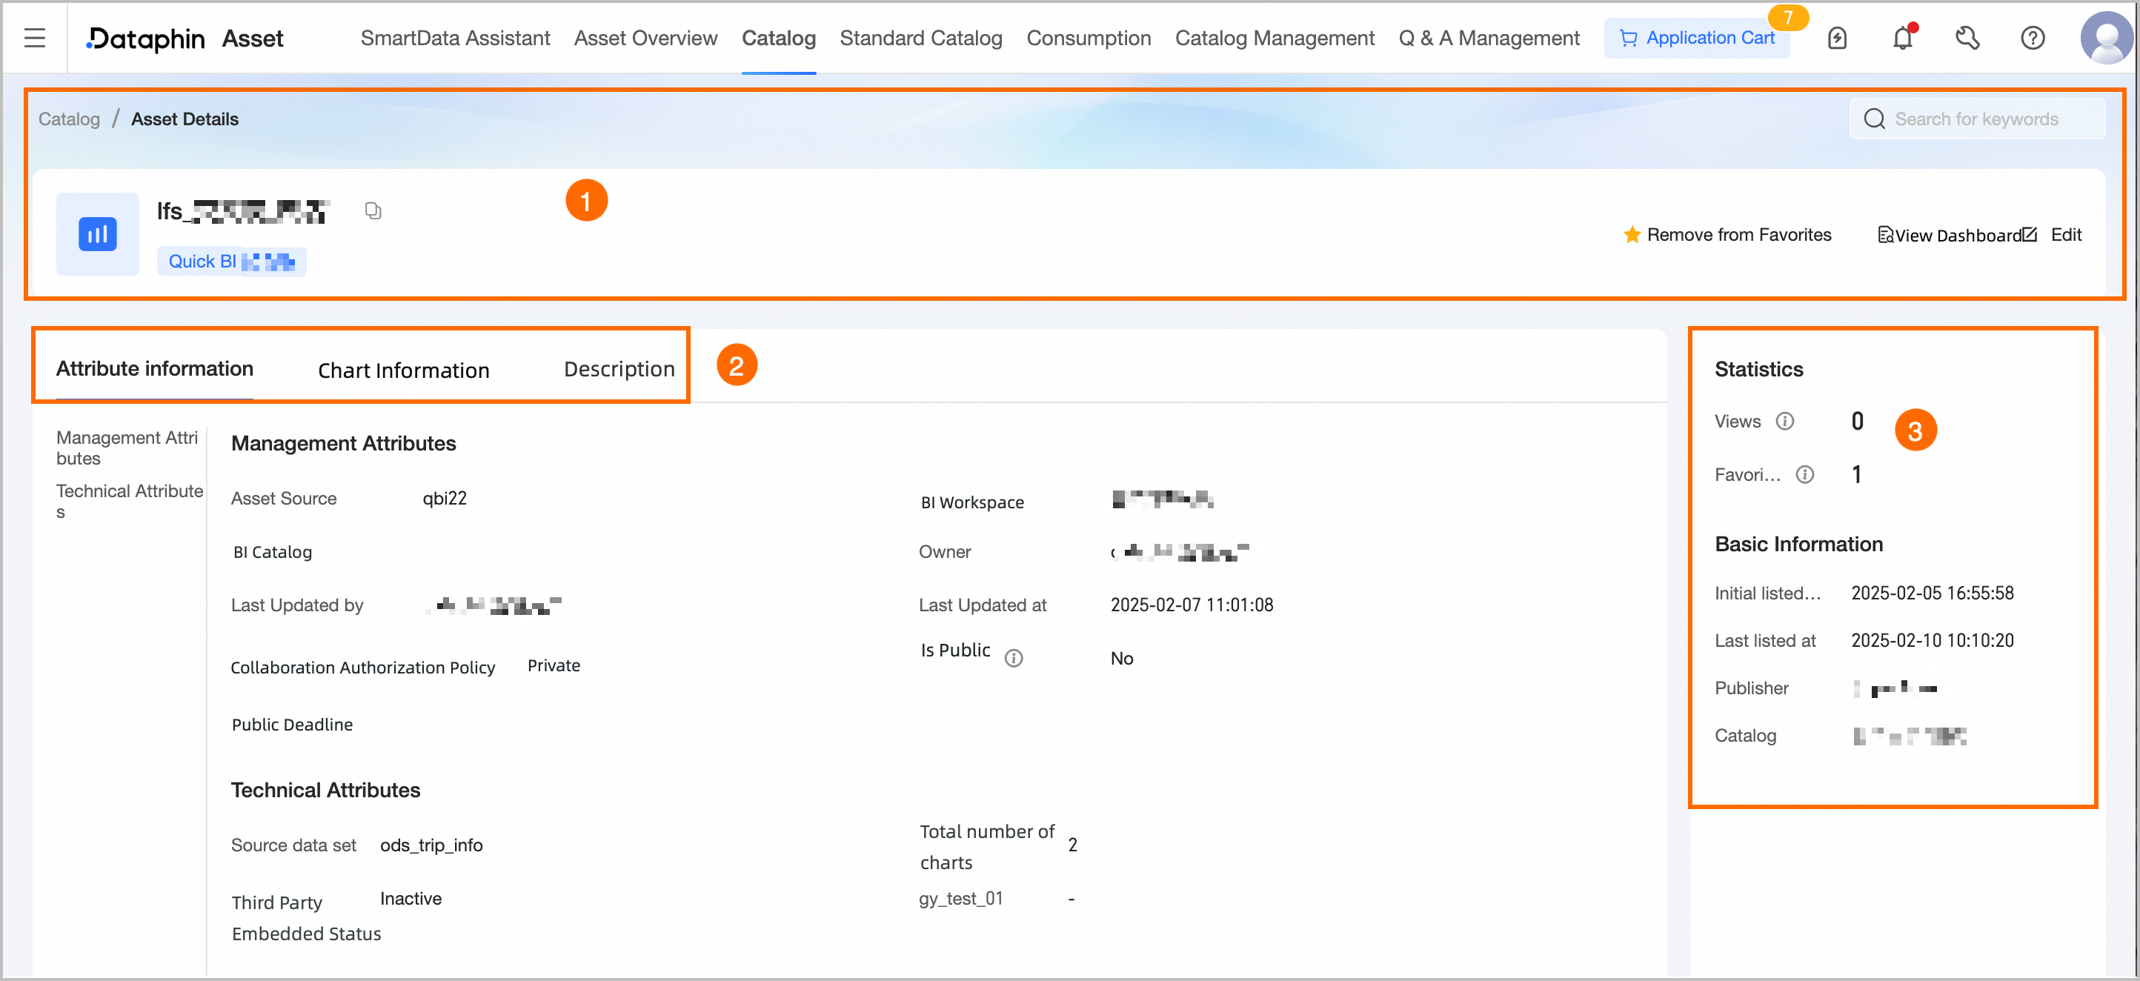Image resolution: width=2140 pixels, height=981 pixels.
Task: Click the wrench tools icon
Action: [x=1967, y=39]
